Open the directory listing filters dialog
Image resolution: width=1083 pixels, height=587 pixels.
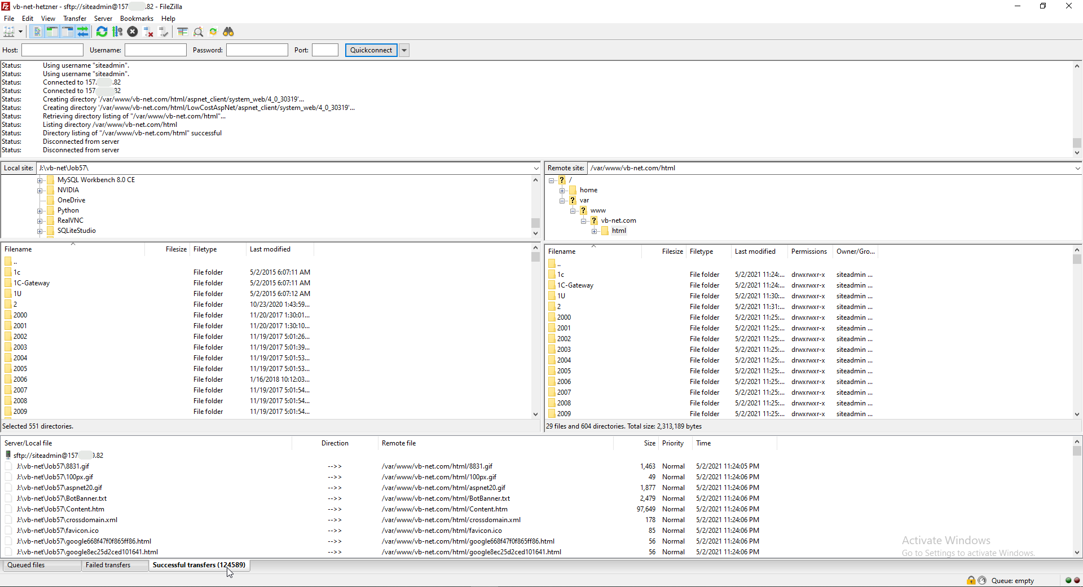[x=182, y=32]
